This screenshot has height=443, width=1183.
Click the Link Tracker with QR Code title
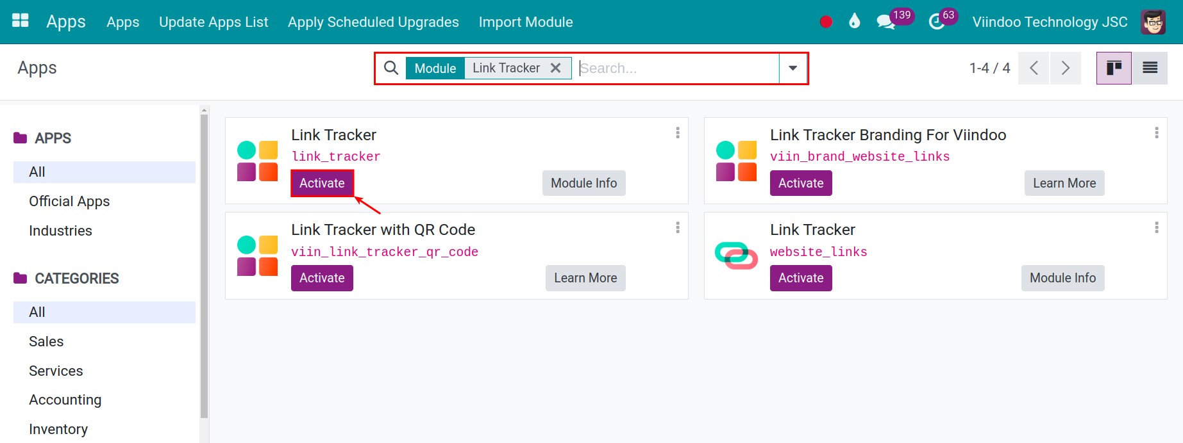(x=383, y=230)
